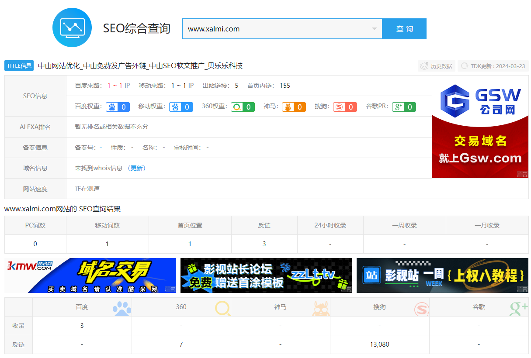Click the ALEXA排名 row label
The height and width of the screenshot is (358, 531).
coord(35,127)
